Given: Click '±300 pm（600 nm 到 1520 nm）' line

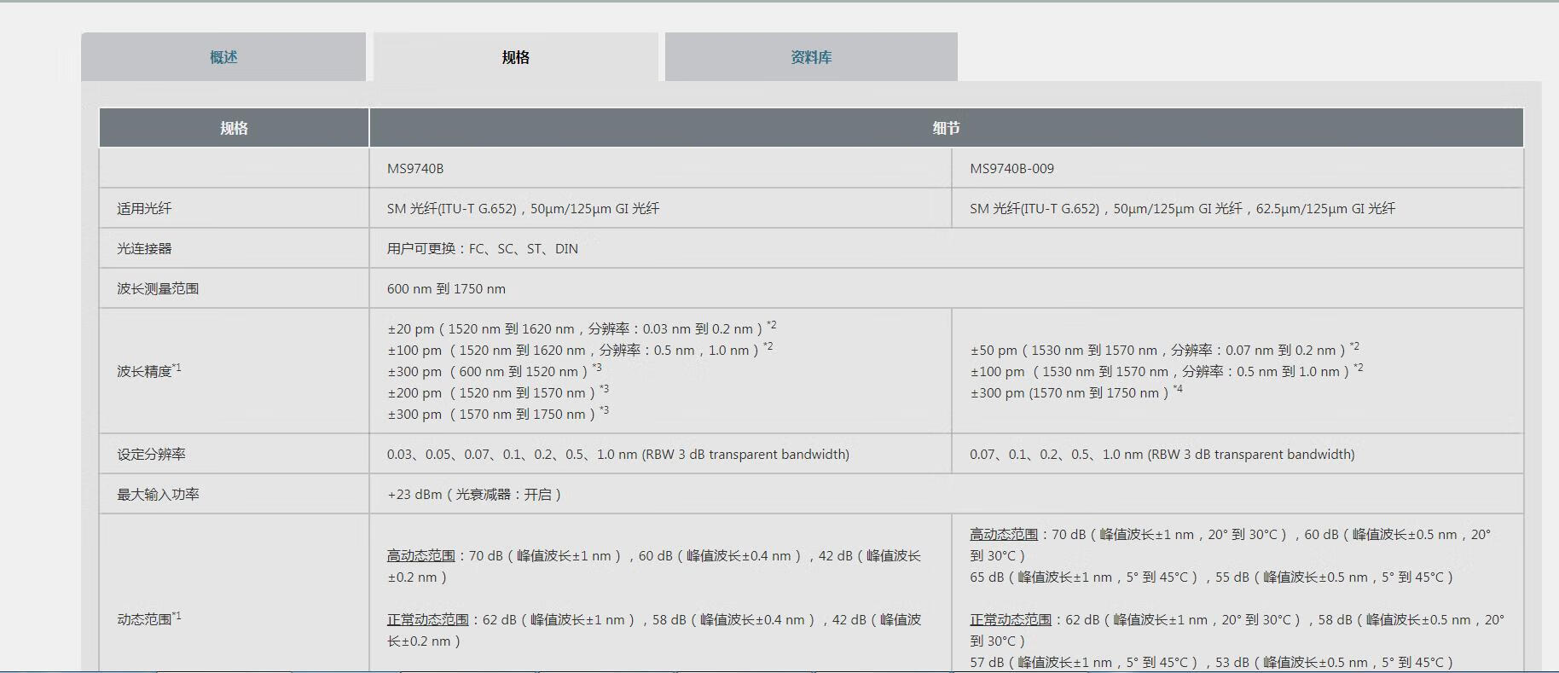Looking at the screenshot, I should [x=495, y=371].
